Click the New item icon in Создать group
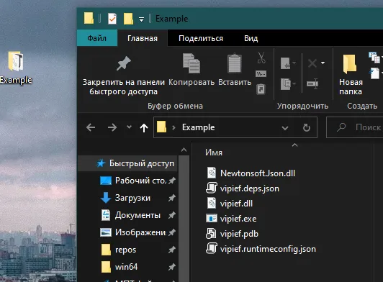 375,57
